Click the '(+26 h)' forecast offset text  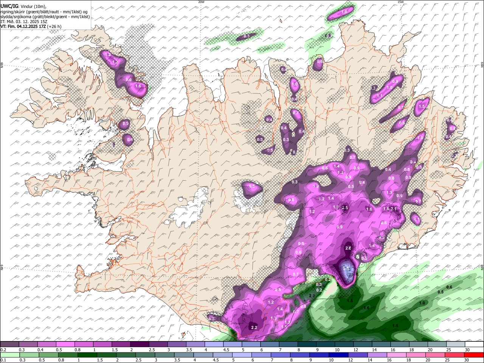(54, 27)
